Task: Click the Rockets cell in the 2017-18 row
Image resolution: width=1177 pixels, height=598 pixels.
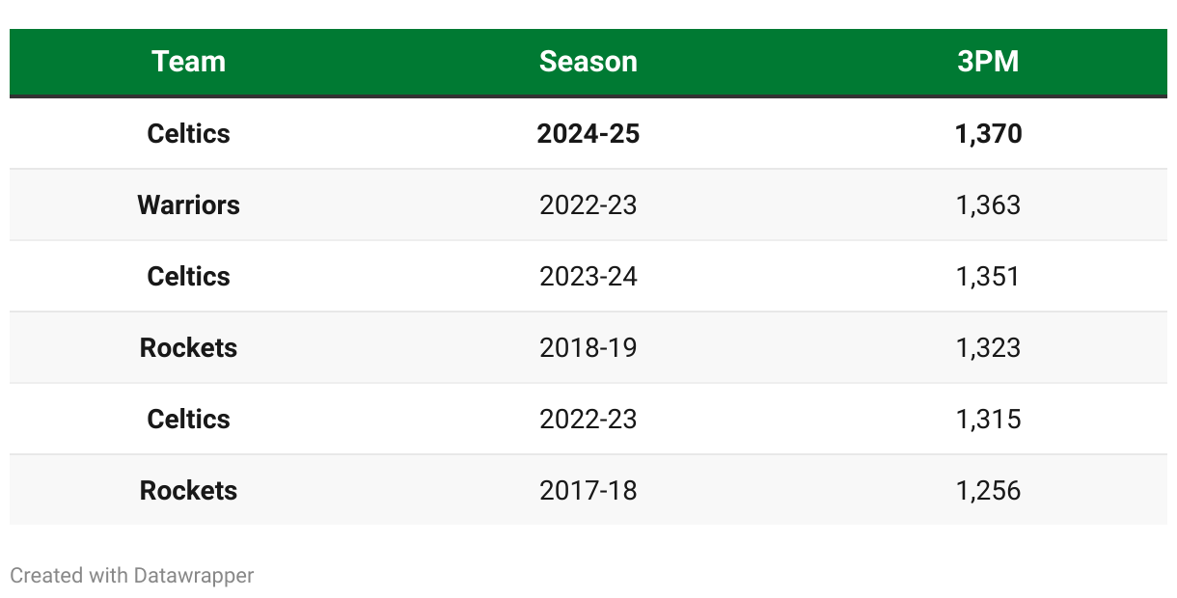Action: coord(188,490)
